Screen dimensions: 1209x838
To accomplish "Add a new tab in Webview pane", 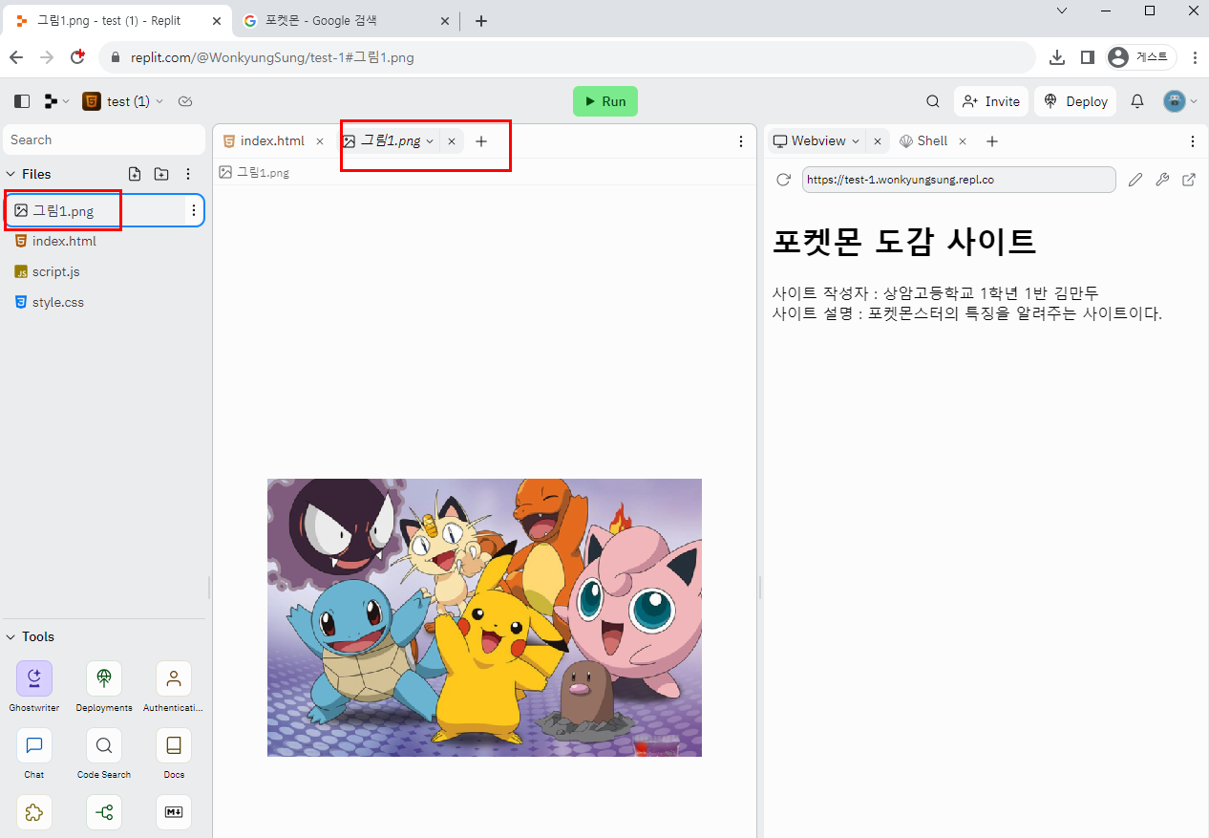I will [x=992, y=141].
